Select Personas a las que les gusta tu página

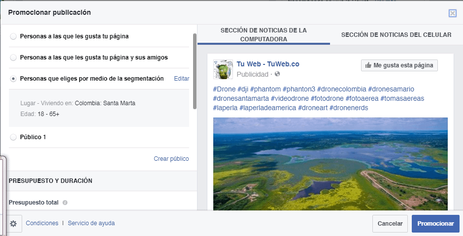coord(13,36)
